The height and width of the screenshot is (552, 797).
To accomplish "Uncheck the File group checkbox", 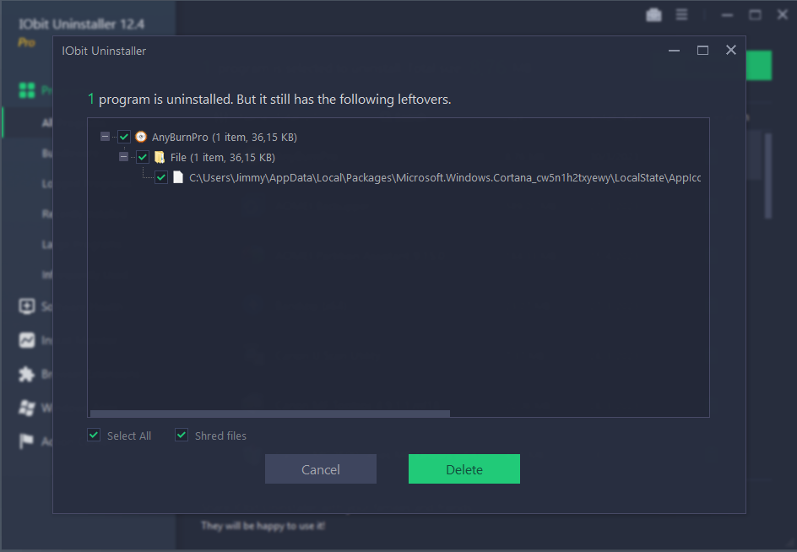I will coord(143,157).
